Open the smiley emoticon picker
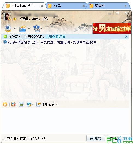This screenshot has width=133, height=144. [5, 104]
